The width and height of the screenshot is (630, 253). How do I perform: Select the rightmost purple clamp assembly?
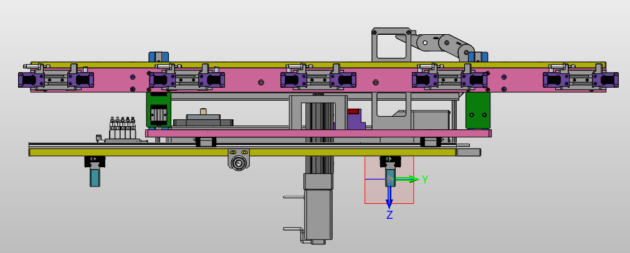pyautogui.click(x=580, y=77)
